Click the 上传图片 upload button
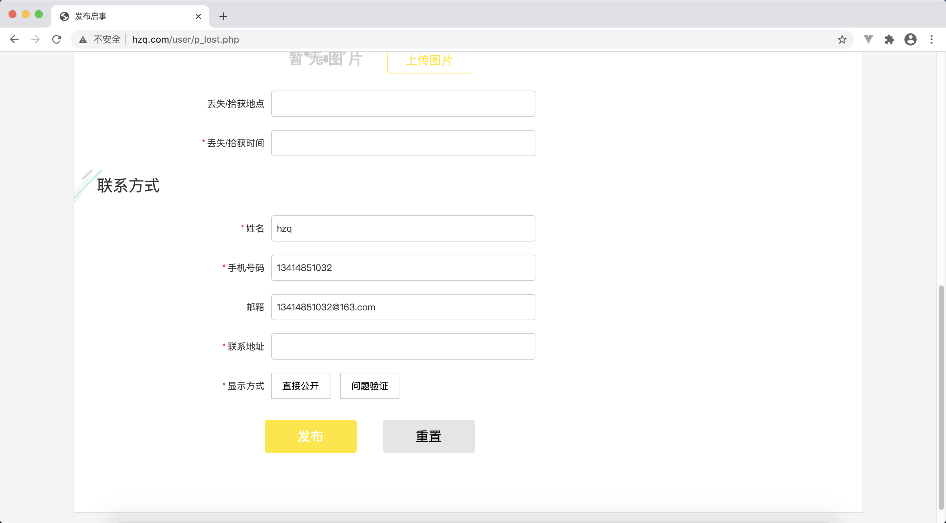The height and width of the screenshot is (523, 946). coord(429,60)
